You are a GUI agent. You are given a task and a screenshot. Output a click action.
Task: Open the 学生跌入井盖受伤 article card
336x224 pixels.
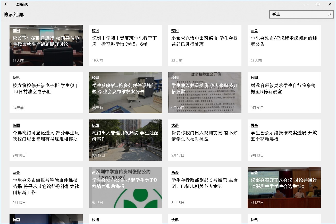click(205, 93)
